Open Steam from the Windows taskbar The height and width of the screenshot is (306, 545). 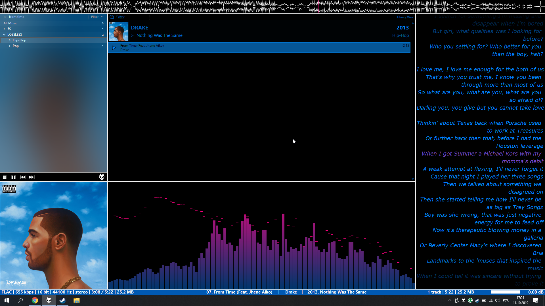(62, 300)
